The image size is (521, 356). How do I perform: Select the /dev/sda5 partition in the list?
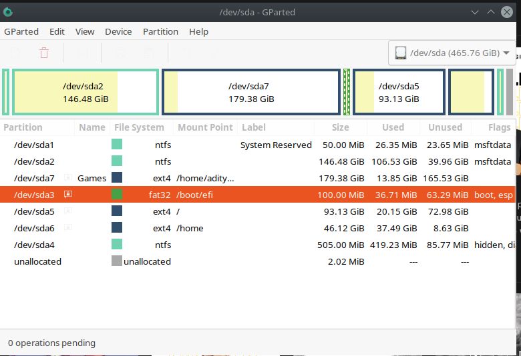click(x=34, y=211)
